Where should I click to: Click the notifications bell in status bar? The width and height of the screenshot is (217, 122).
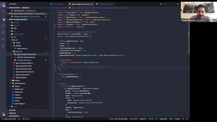click(x=187, y=119)
